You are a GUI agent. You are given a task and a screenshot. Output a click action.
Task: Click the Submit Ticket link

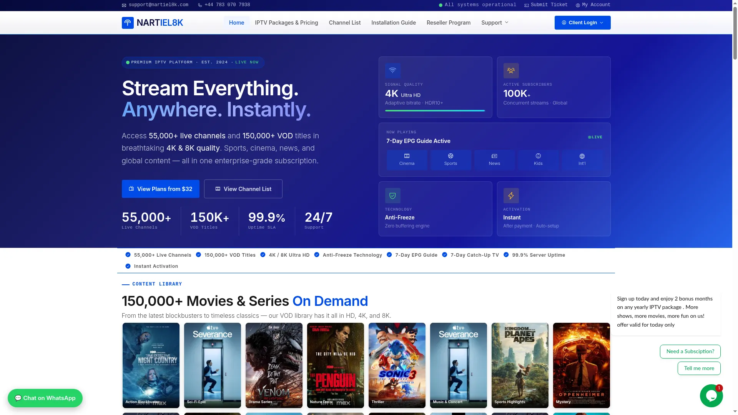(x=546, y=5)
